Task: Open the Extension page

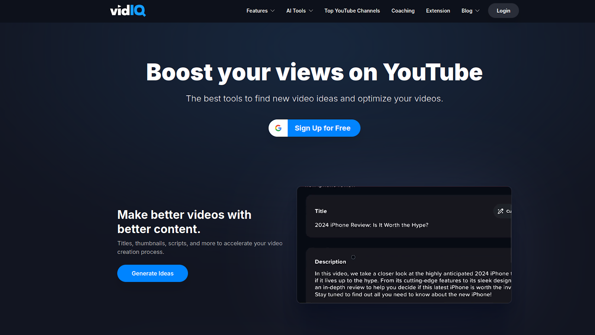Action: point(438,11)
